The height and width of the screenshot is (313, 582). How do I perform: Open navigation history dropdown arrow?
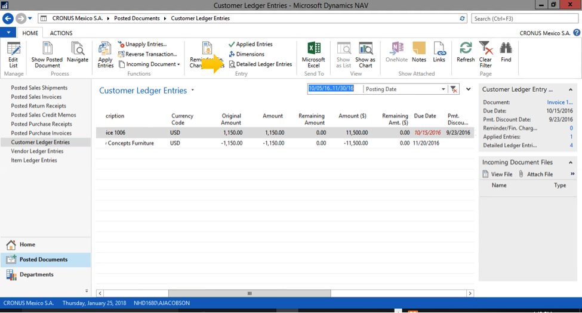click(x=30, y=18)
